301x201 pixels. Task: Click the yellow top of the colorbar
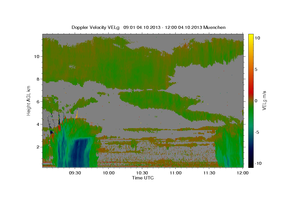pos(251,36)
